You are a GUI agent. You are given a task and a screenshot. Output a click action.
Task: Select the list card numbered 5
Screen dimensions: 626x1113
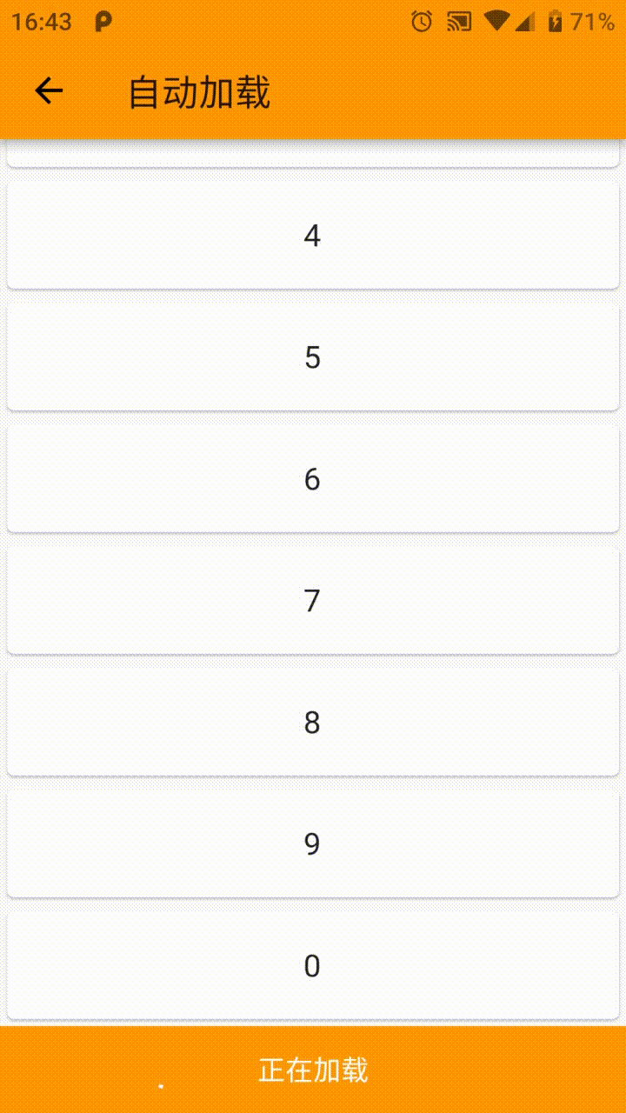point(313,357)
